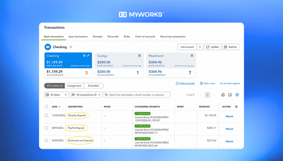Click Journal Entry #122345678901 match text
283x161 pixels.
pos(152,117)
